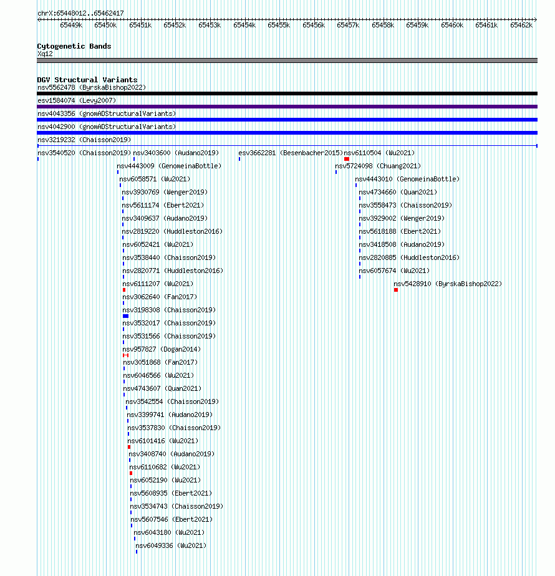
Task: Open nsv5428910 (ByrskaBishop2022) variant
Action: click(448, 284)
